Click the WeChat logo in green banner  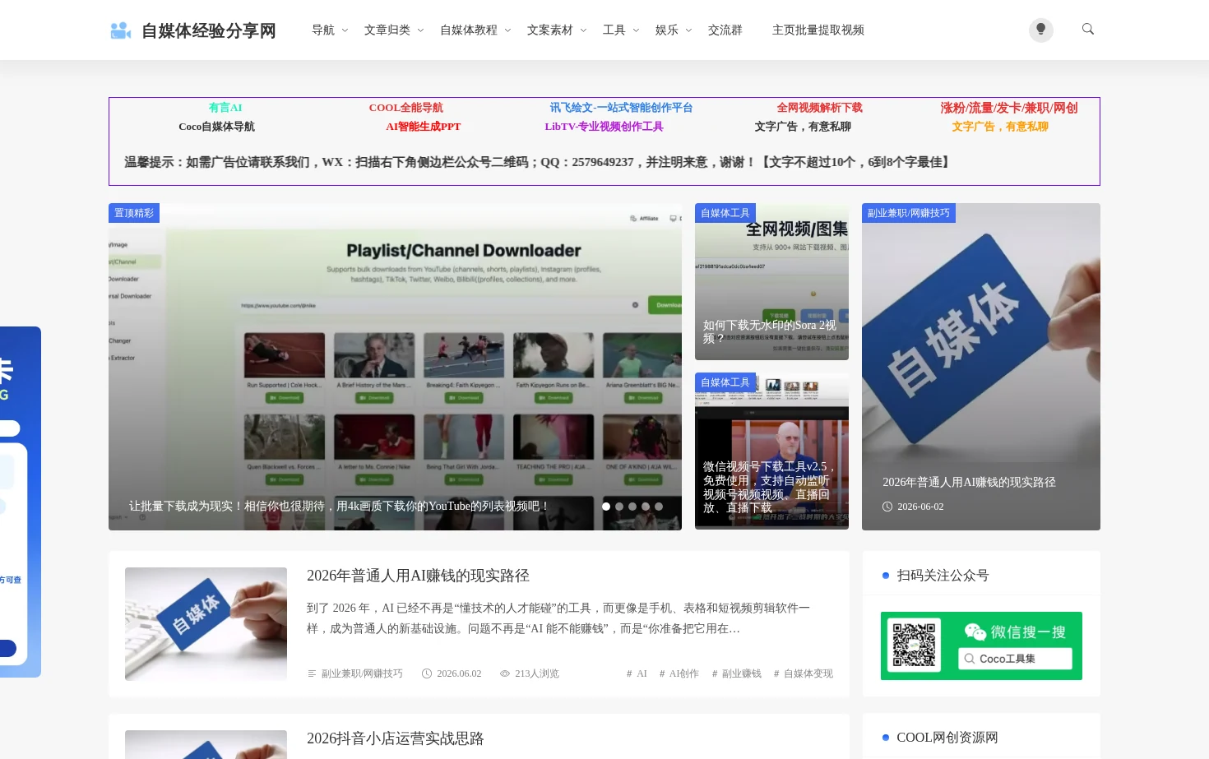pyautogui.click(x=975, y=632)
